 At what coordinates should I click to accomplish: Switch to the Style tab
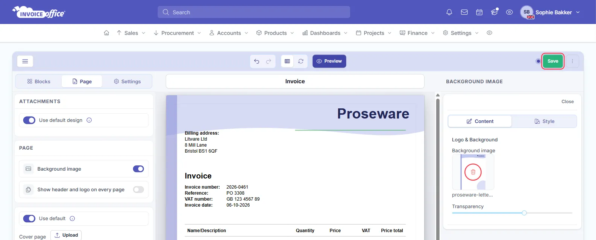(544, 121)
